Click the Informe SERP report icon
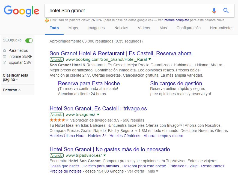Screen dimensions: 238x175 point(5,57)
